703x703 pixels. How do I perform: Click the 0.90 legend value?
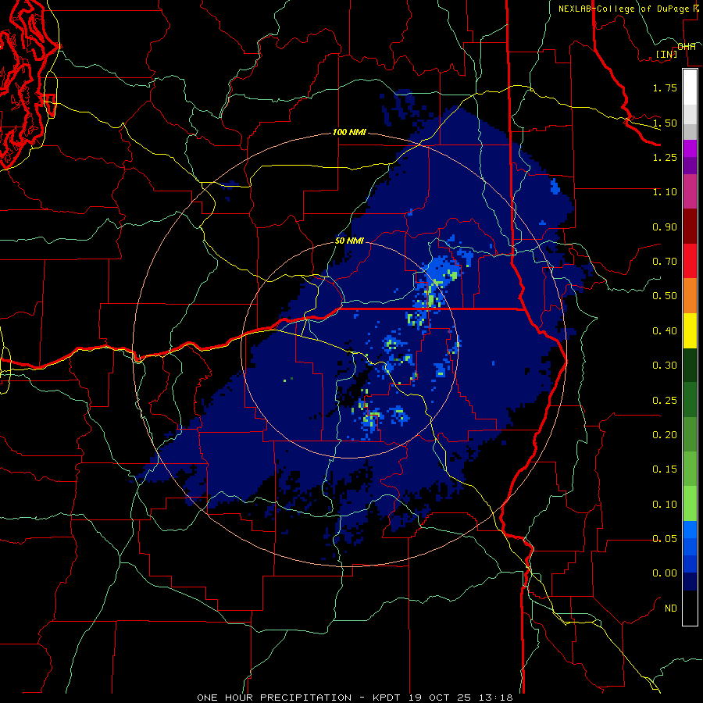(x=665, y=227)
